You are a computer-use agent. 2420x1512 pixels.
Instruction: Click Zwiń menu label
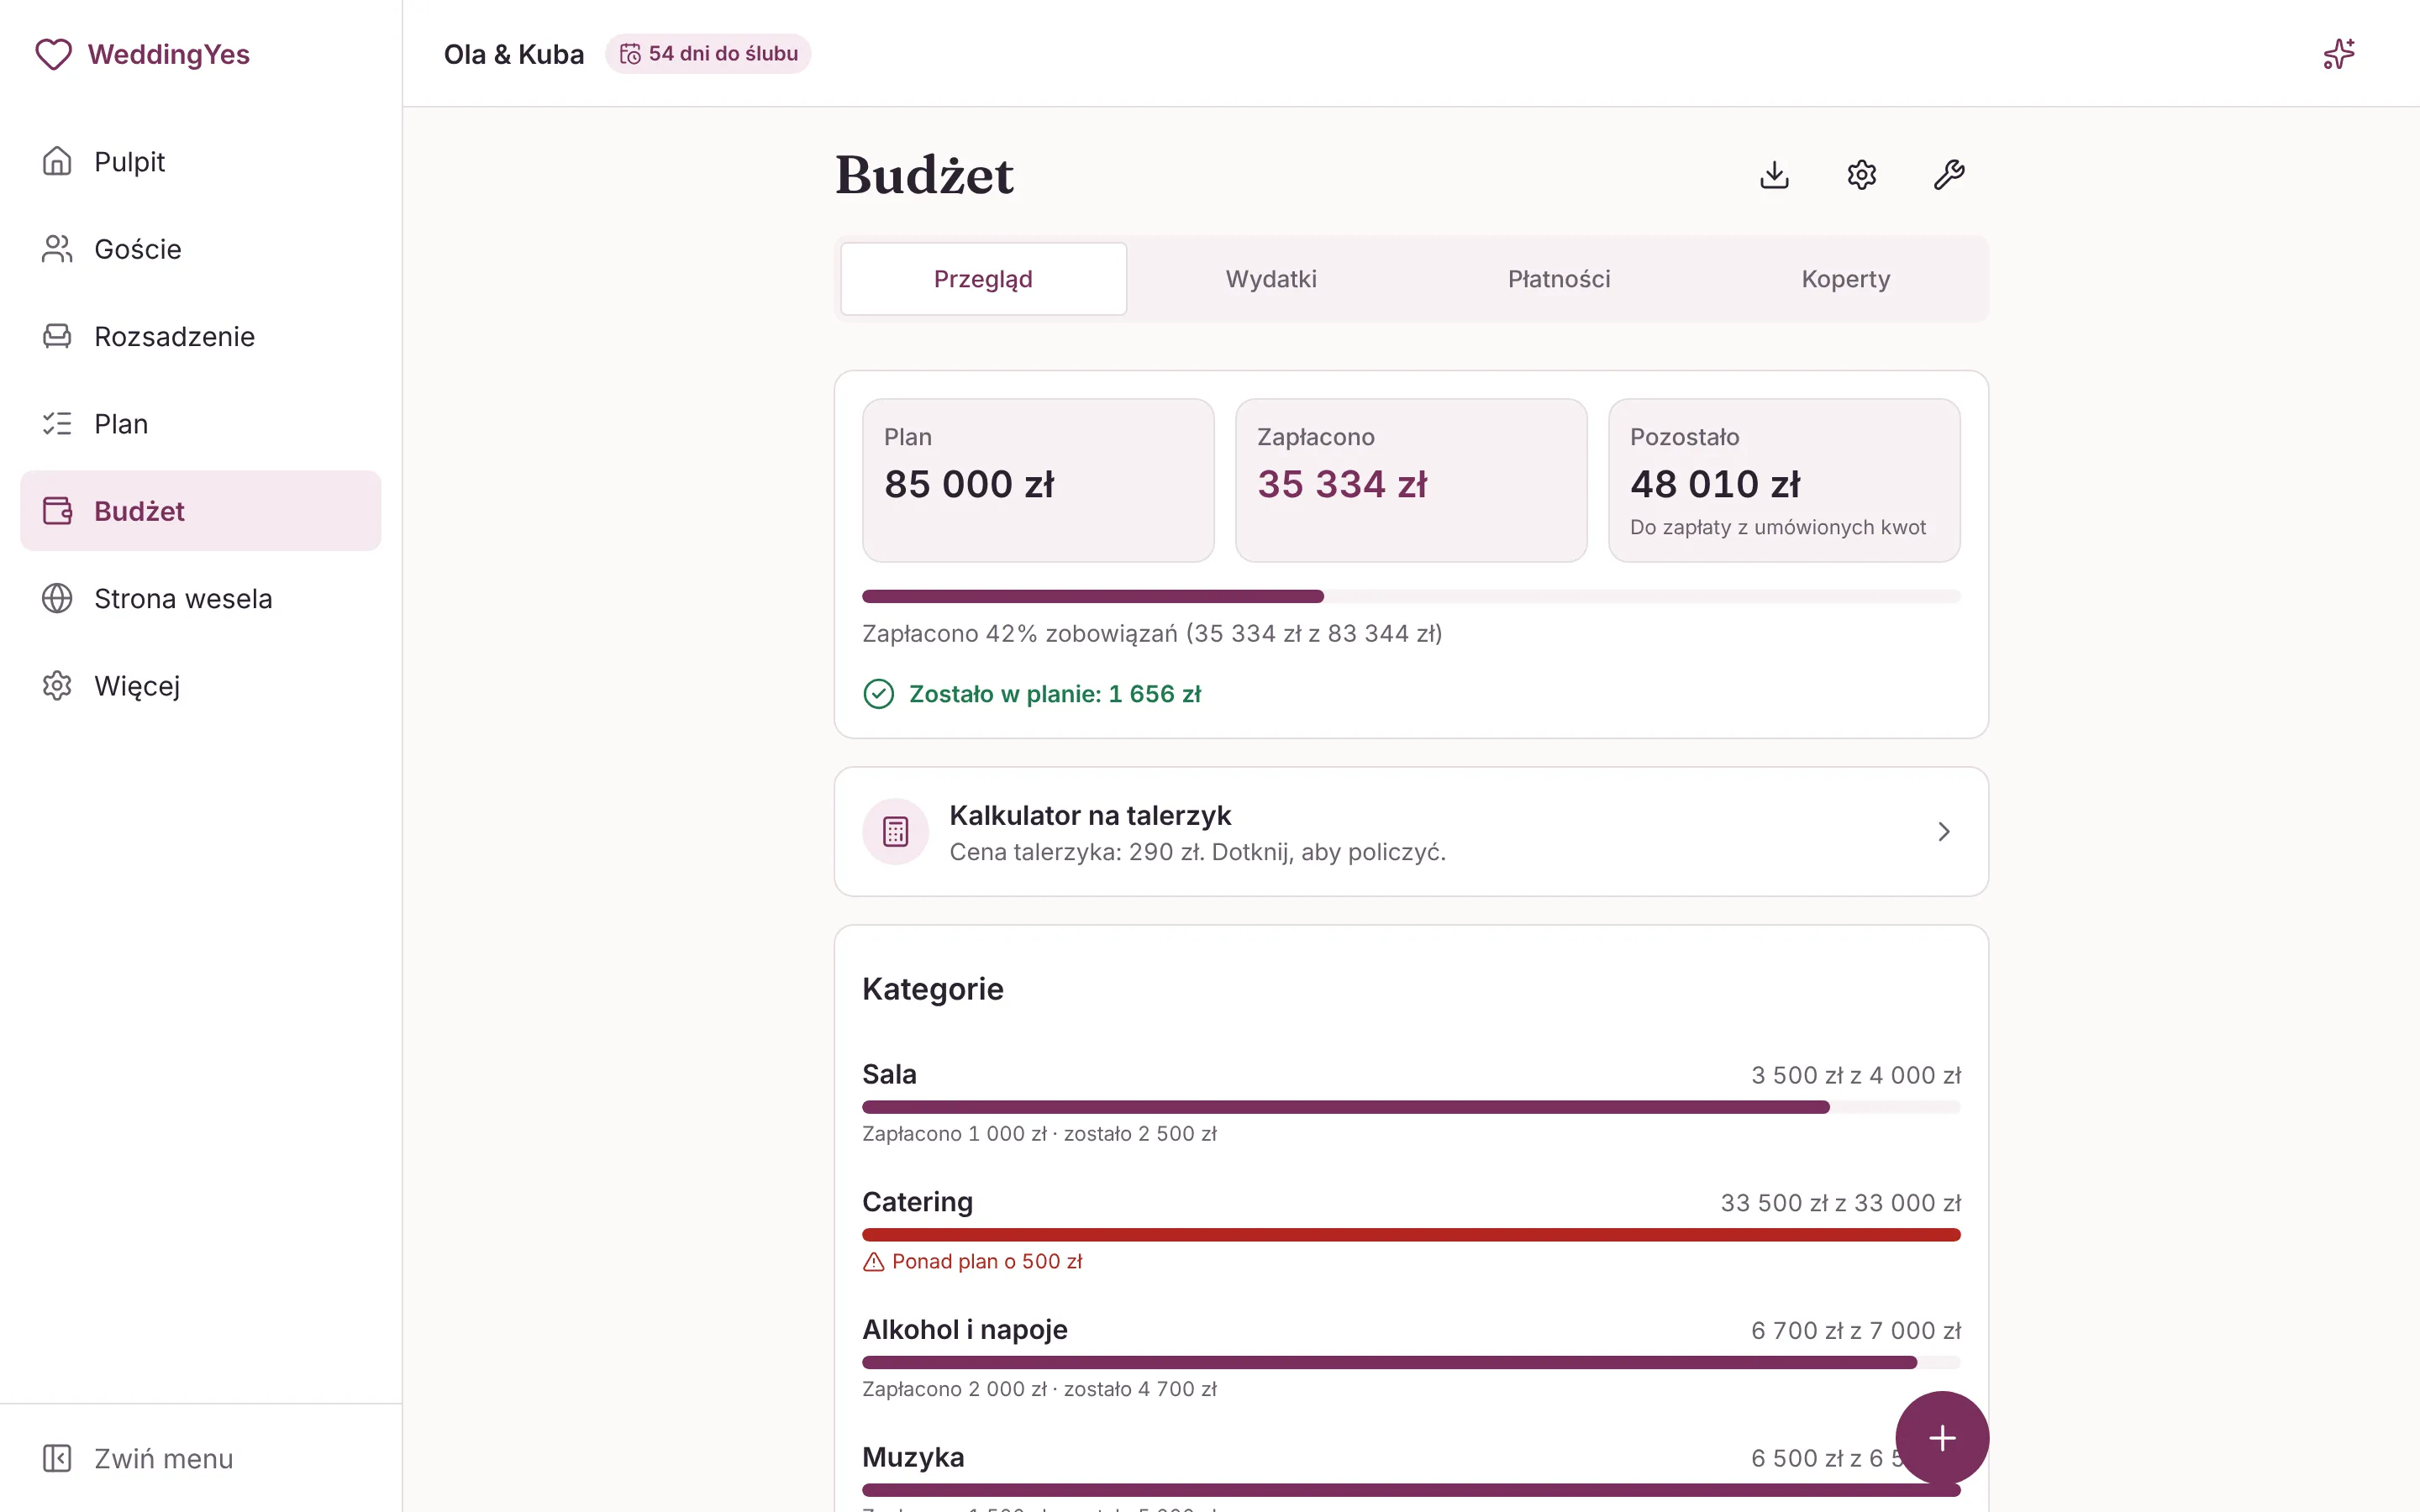[x=164, y=1459]
